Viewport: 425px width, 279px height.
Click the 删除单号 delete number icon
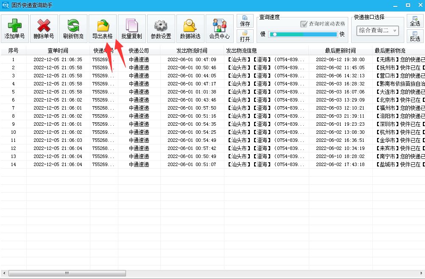coord(43,28)
